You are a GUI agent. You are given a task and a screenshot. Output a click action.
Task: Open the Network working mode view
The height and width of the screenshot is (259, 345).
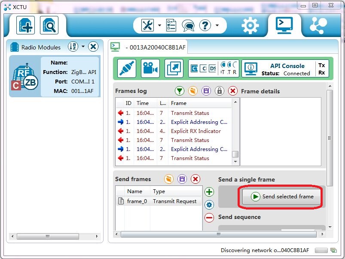pyautogui.click(x=318, y=25)
